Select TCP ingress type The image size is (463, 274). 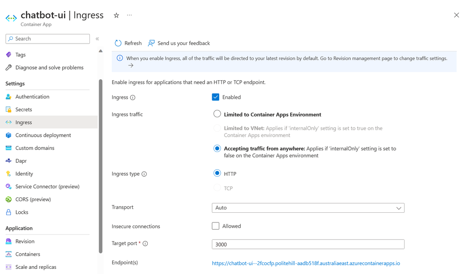217,188
